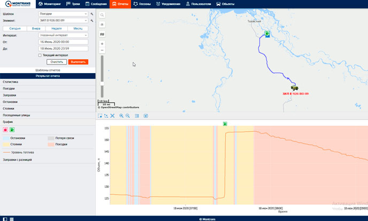The image size is (368, 221).
Task: Open Заправки с разницей row
Action: tap(48, 160)
